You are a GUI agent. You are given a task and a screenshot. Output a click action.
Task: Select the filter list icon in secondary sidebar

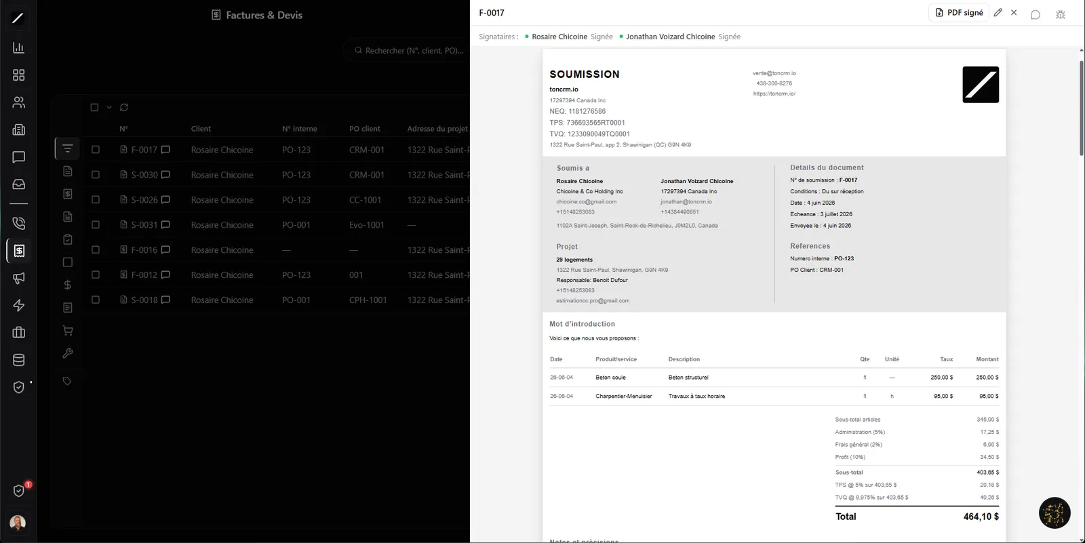point(67,148)
